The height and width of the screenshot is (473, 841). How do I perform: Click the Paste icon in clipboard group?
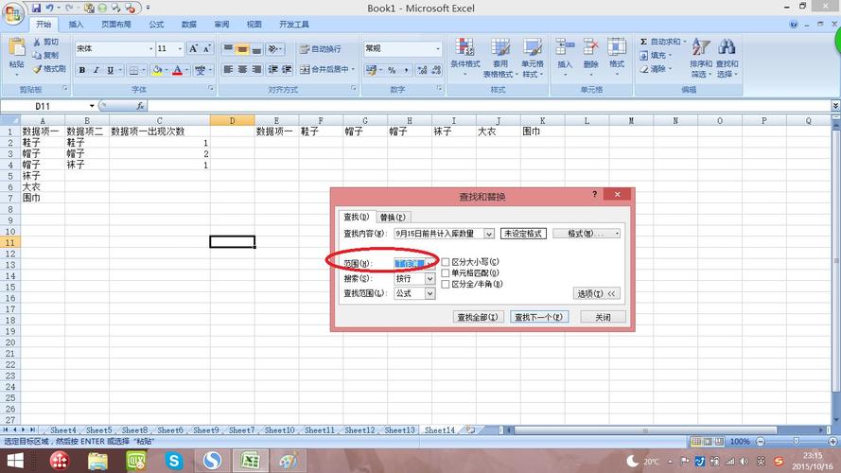[17, 47]
